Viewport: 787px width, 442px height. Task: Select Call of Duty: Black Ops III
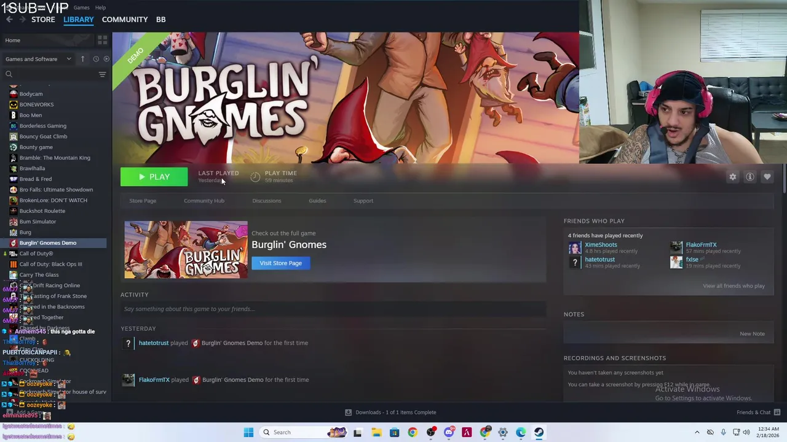pos(50,264)
